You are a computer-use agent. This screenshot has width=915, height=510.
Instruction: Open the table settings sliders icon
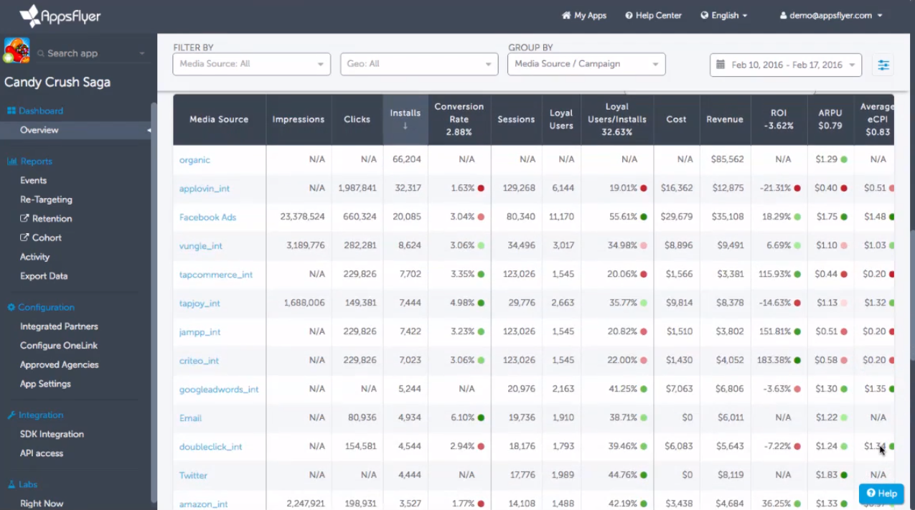(883, 65)
